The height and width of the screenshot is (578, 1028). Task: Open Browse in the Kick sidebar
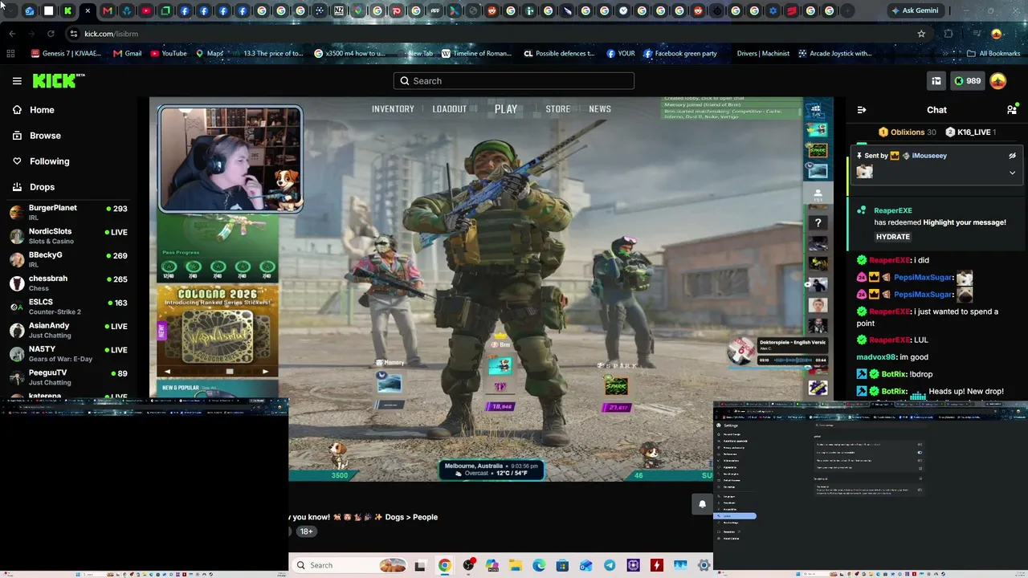tap(45, 136)
